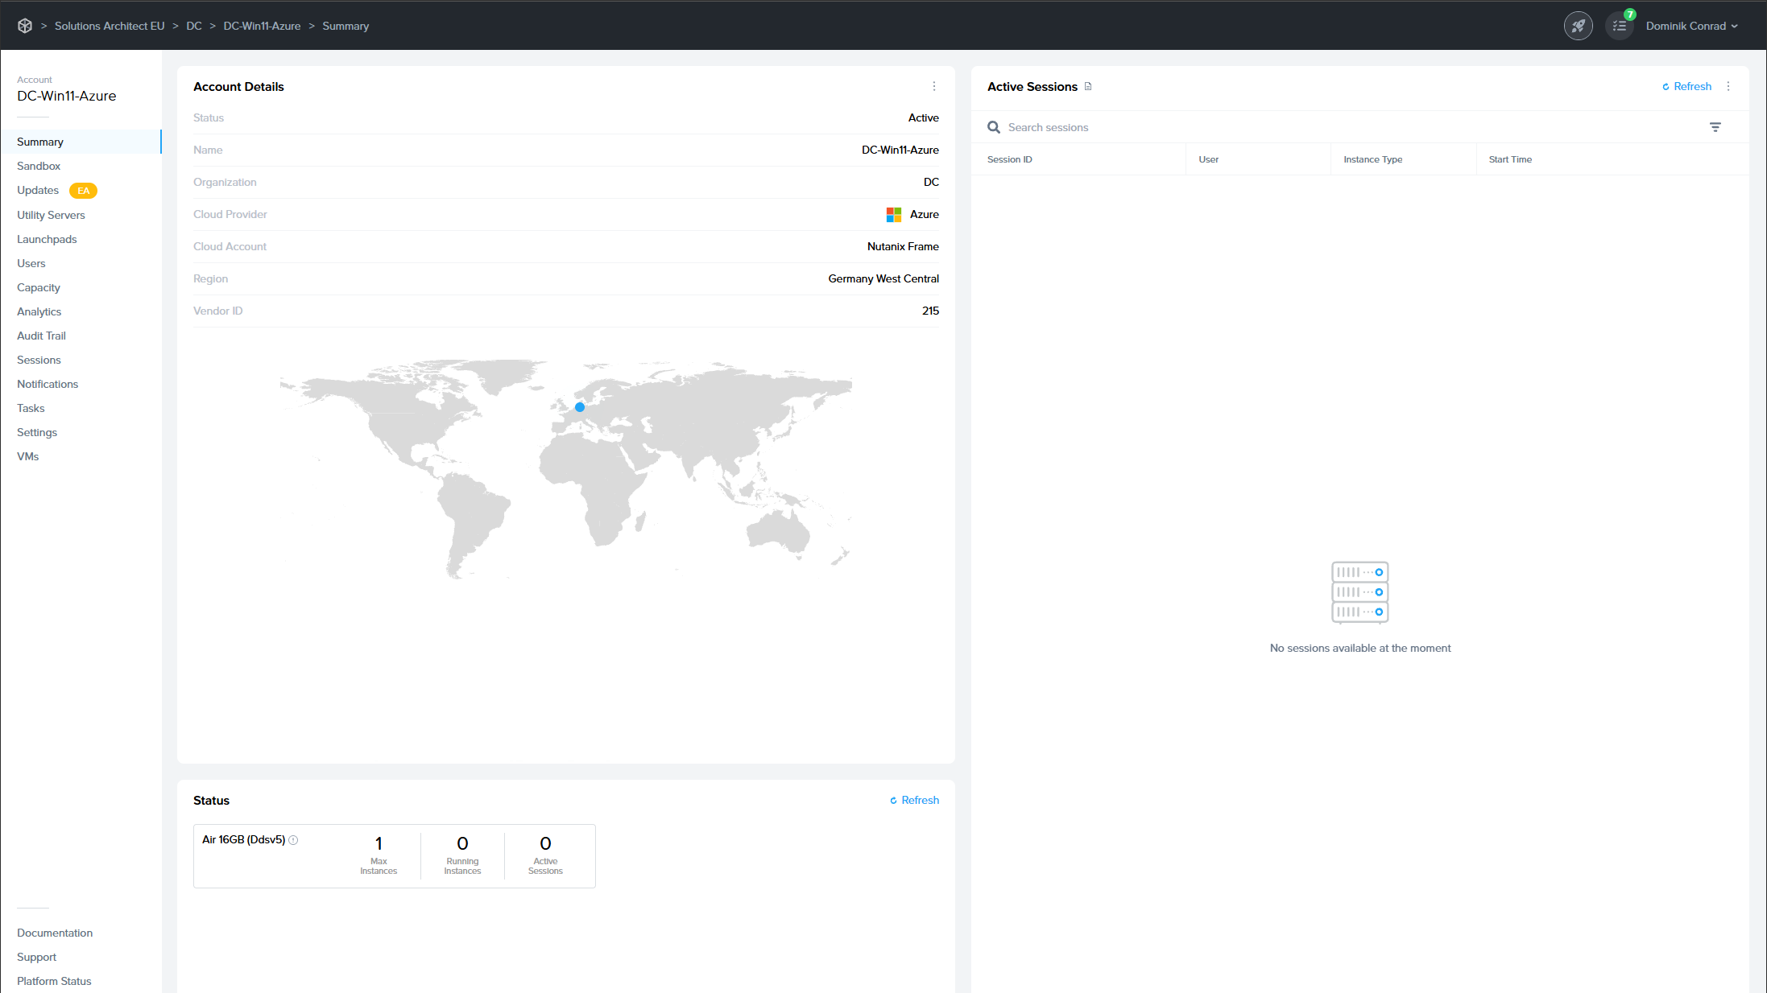The width and height of the screenshot is (1767, 993).
Task: Click the Nutanix Frame logo icon
Action: coord(25,26)
